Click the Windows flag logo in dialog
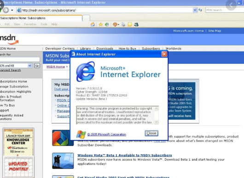Image resolution: width=244 pixels, height=178 pixels. coord(81,134)
